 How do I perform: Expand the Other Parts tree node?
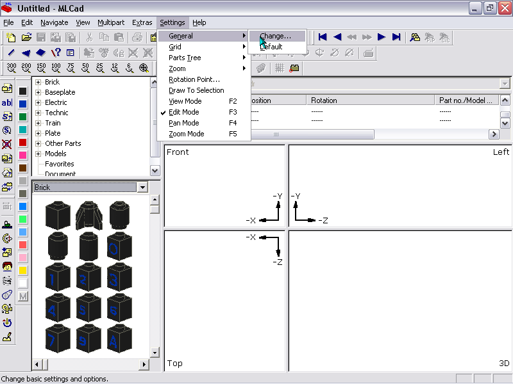38,143
